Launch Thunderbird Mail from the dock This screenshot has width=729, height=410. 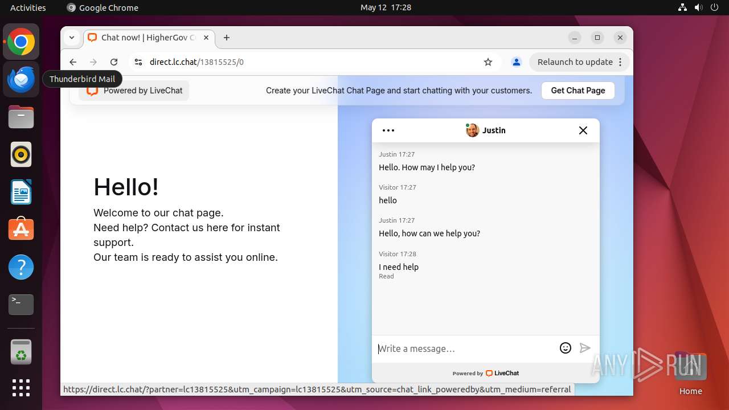[21, 79]
